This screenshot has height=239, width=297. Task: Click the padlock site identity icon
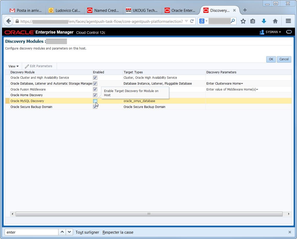coord(17,21)
